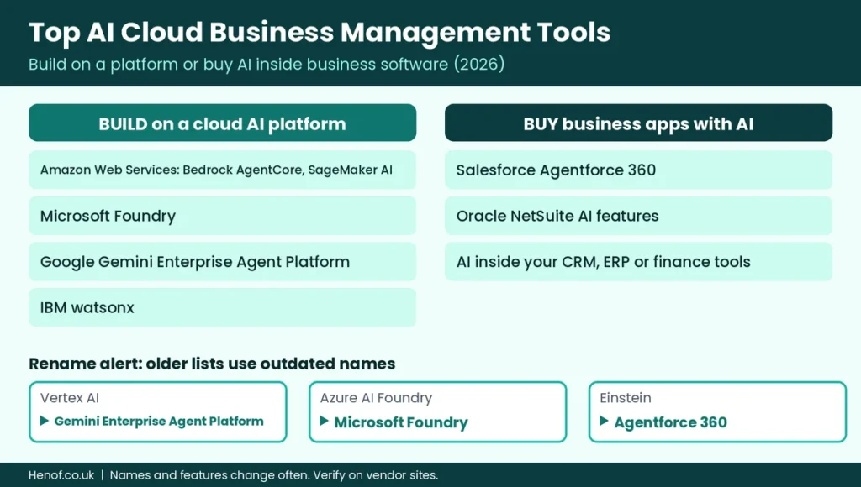Click the 'BUILD on a cloud AI platform' header
861x487 pixels.
(x=222, y=123)
